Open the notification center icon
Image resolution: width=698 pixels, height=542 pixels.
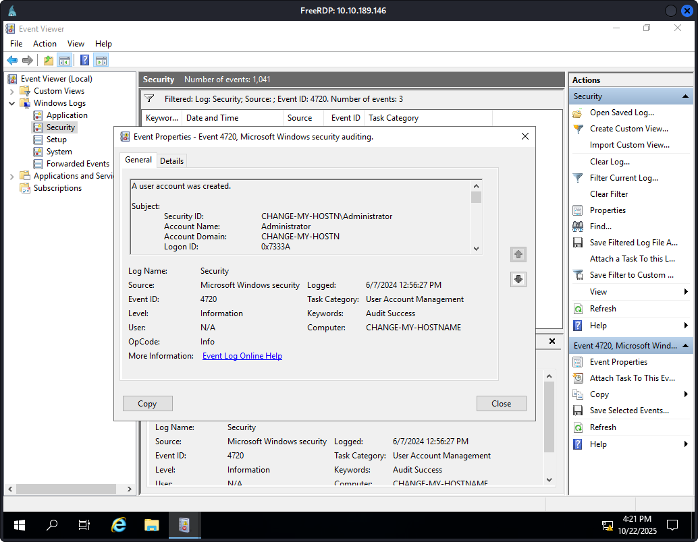pos(672,526)
